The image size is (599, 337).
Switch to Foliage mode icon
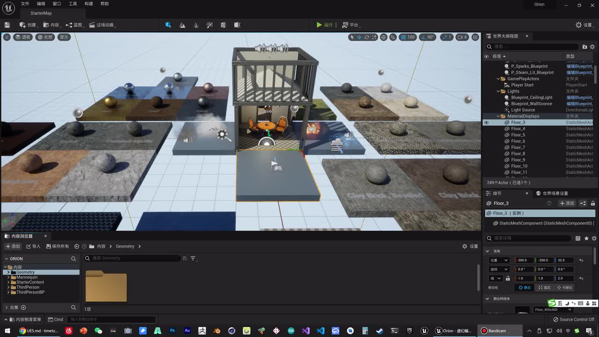pyautogui.click(x=196, y=25)
